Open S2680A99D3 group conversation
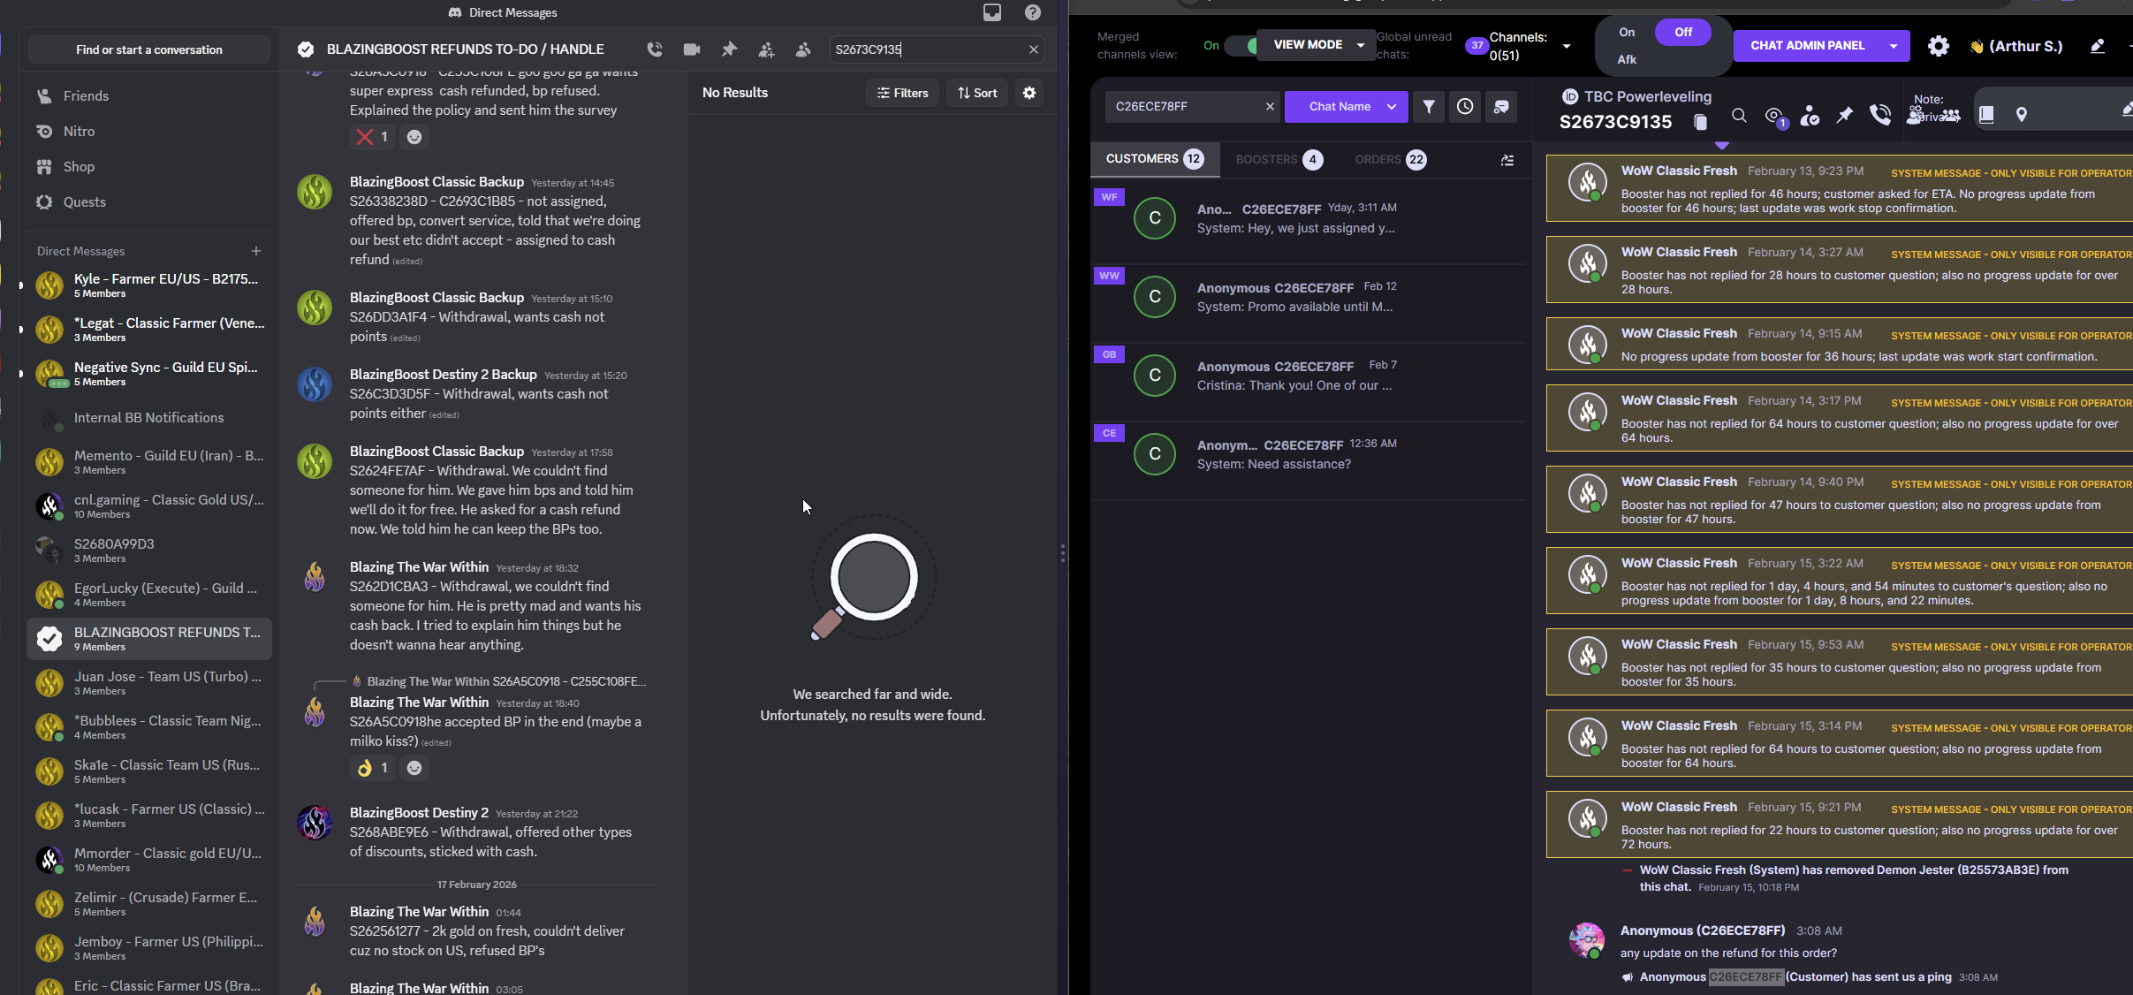The image size is (2133, 995). 149,550
